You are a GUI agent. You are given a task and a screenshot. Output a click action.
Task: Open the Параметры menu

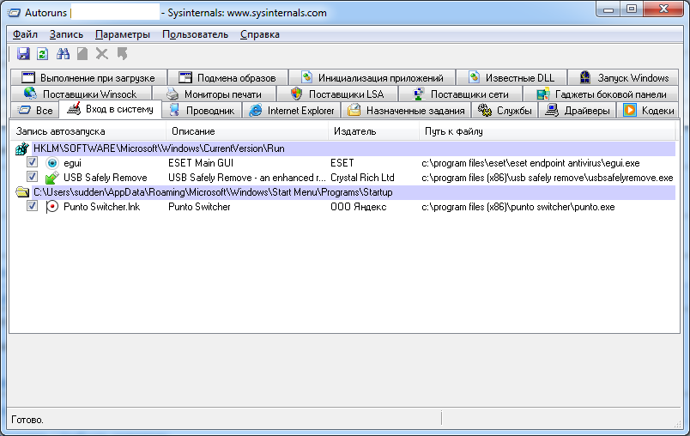(123, 34)
